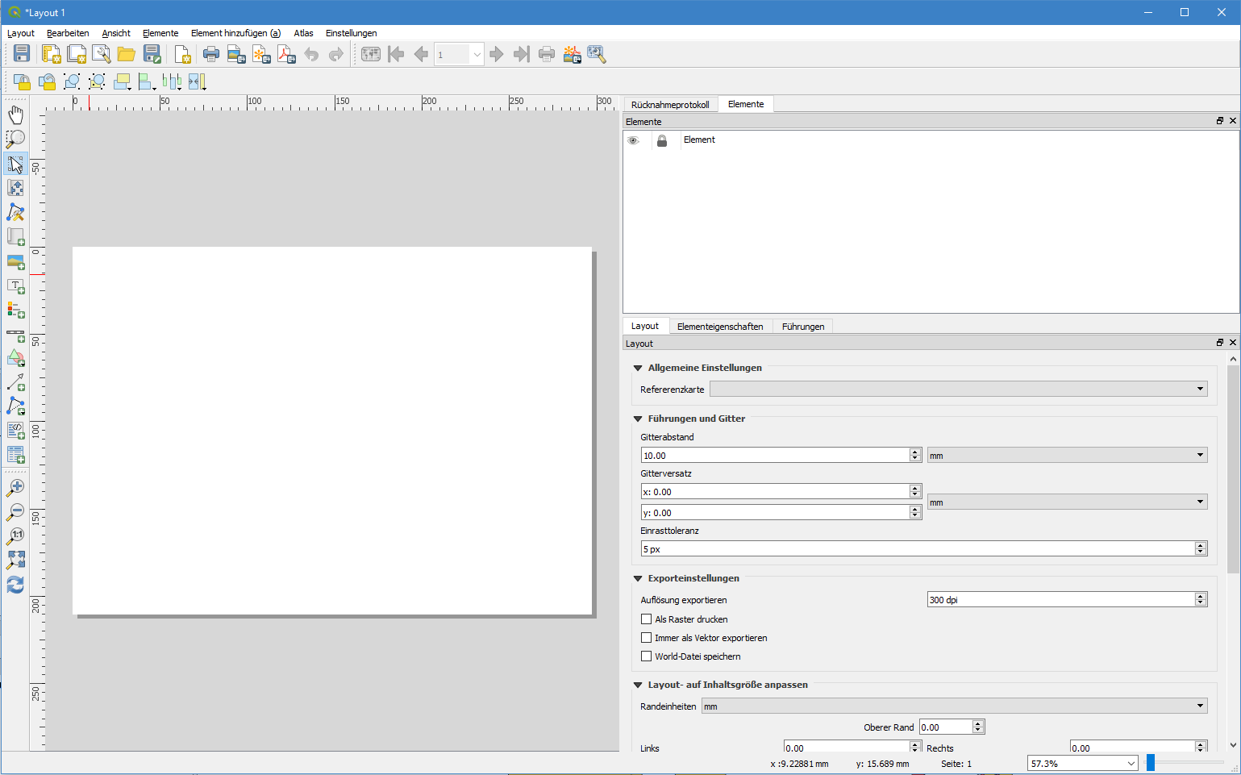
Task: Collapse the 'Führungen und Gitter' section
Action: point(638,419)
